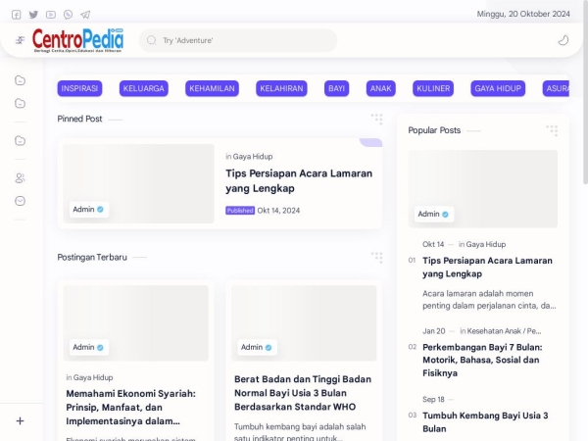
Task: Click the Pinned Post section heading
Action: click(x=79, y=119)
